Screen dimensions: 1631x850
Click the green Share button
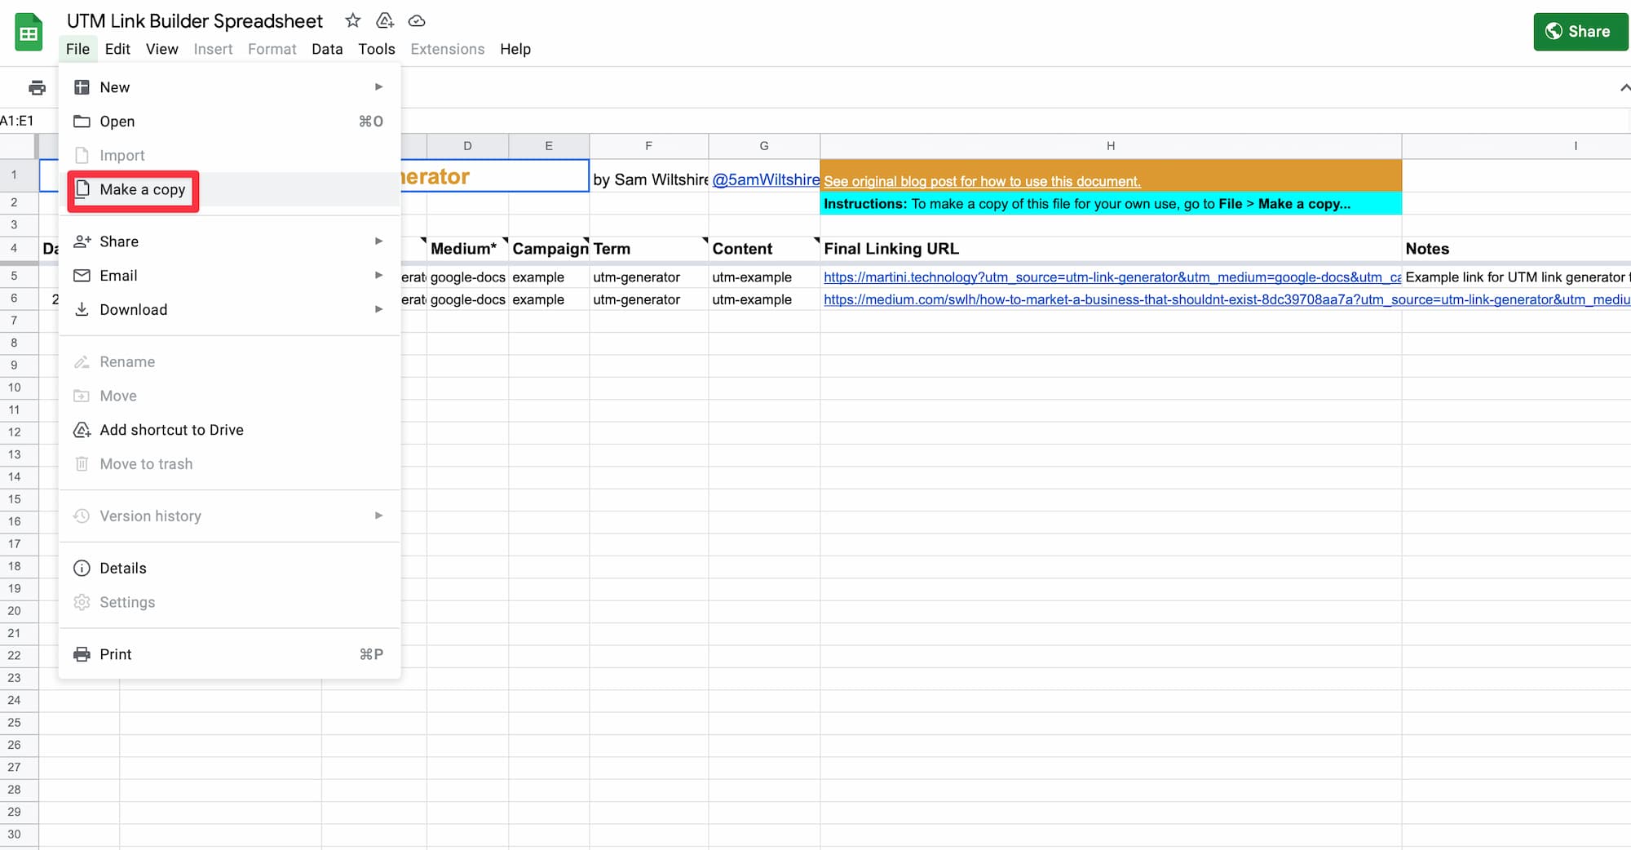[x=1580, y=32]
